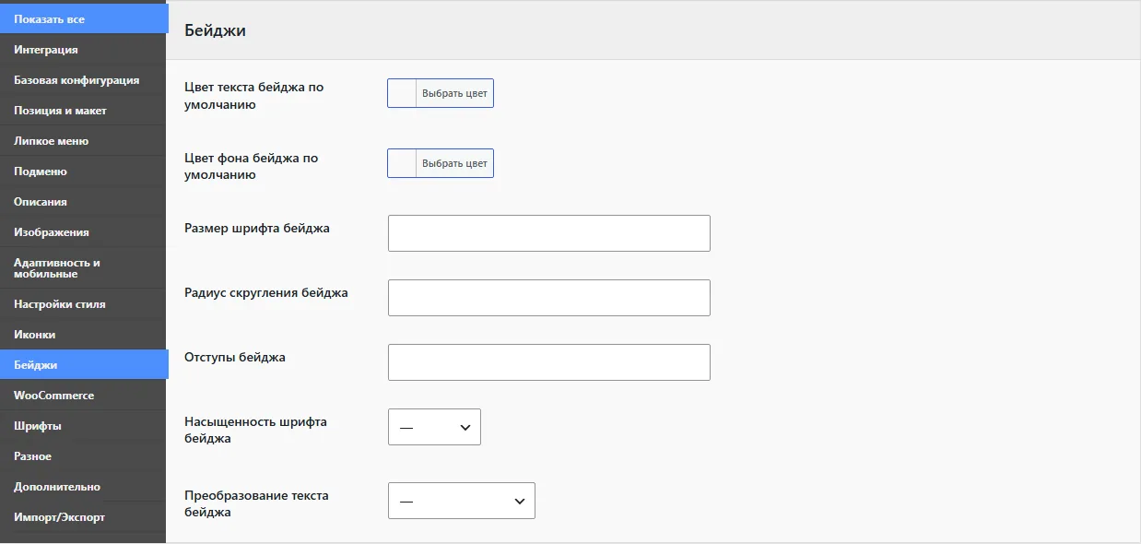Click «Выбрать цвет» for badge text color
The height and width of the screenshot is (544, 1141).
click(454, 93)
